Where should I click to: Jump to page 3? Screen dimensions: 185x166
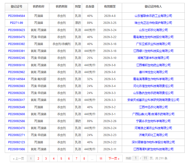click(46, 159)
